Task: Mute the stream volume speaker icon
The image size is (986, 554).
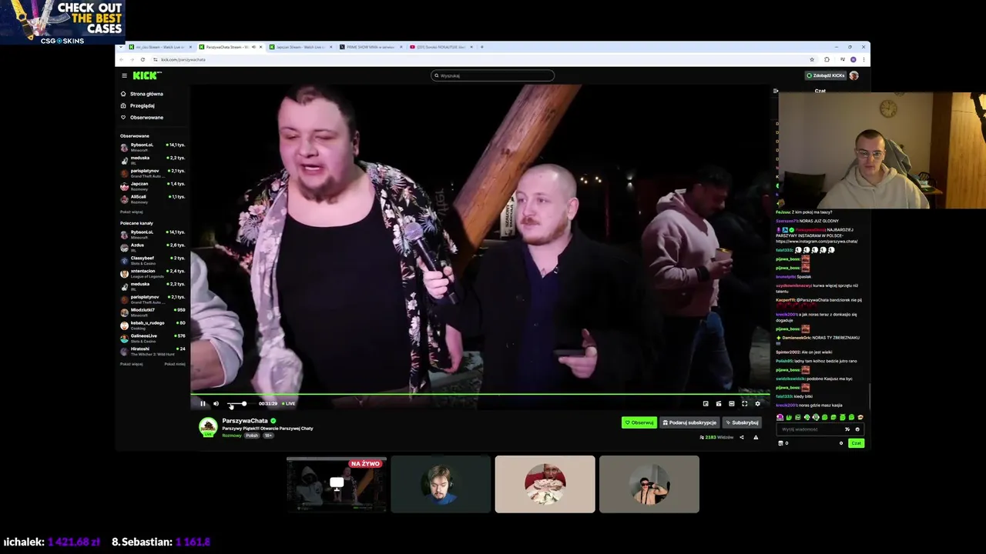Action: click(x=216, y=403)
